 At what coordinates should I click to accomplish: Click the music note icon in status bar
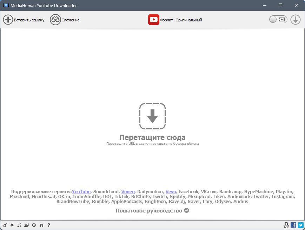19,225
